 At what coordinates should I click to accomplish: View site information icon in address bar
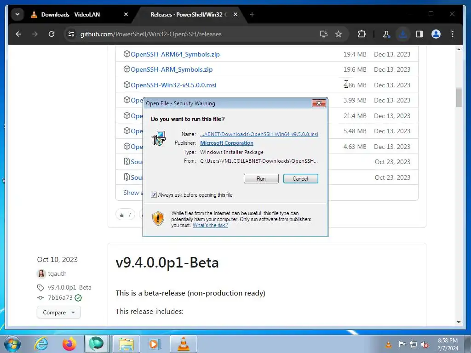coord(71,34)
